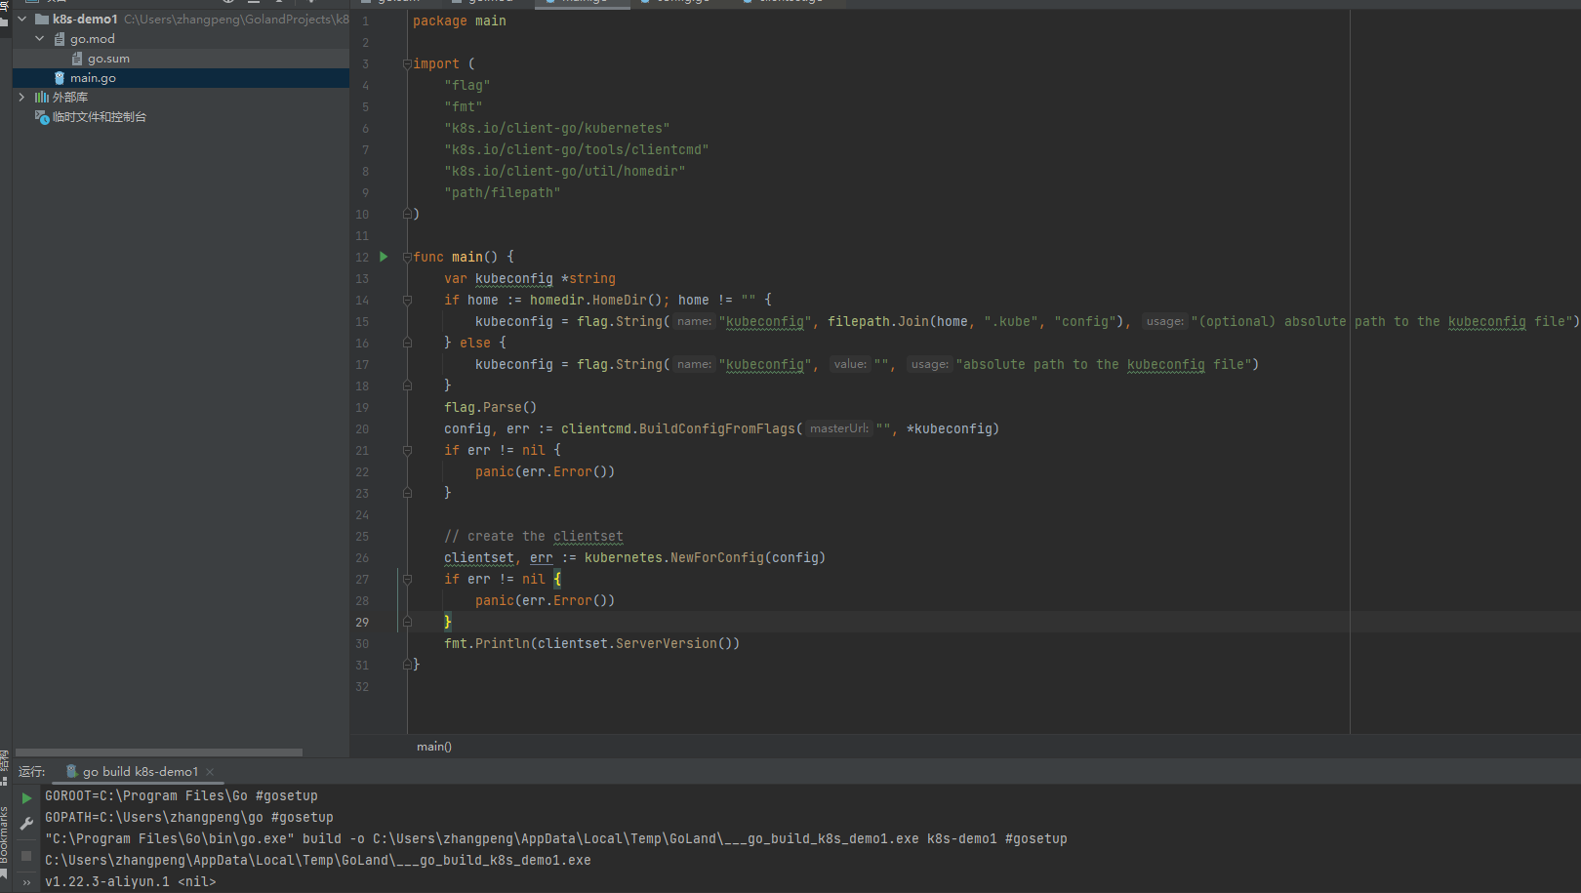Click the usage: hint on line 15
Screen dimensions: 1581x893
[x=1164, y=321]
